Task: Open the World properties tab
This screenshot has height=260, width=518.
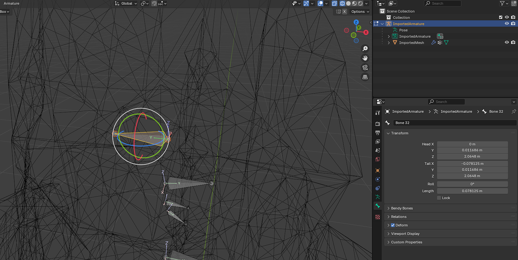Action: [x=378, y=160]
